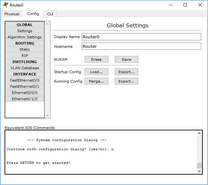Export the Running Config
Image resolution: width=208 pixels, height=185 pixels.
point(126,81)
